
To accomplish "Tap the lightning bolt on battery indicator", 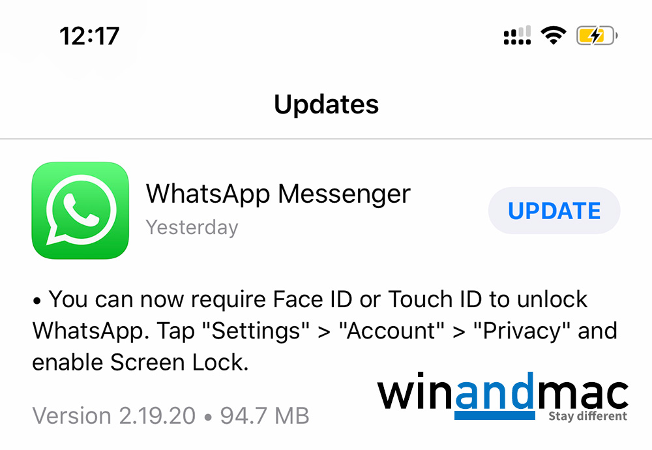I will (596, 36).
